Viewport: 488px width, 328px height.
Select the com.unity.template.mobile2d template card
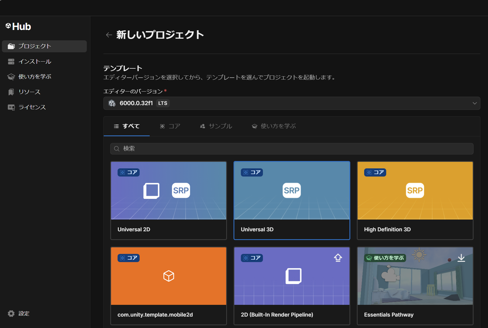click(x=168, y=286)
